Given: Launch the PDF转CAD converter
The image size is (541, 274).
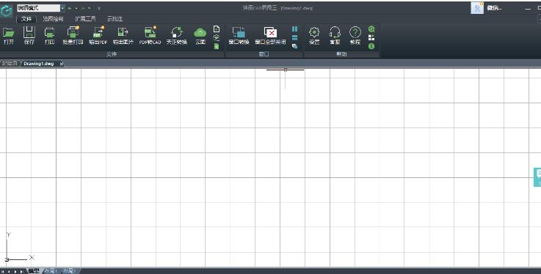Looking at the screenshot, I should (150, 36).
